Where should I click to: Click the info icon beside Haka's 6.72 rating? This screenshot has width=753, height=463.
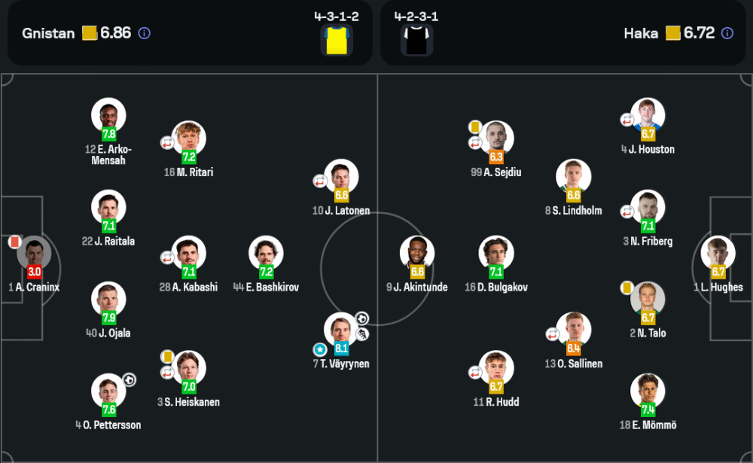[x=727, y=33]
